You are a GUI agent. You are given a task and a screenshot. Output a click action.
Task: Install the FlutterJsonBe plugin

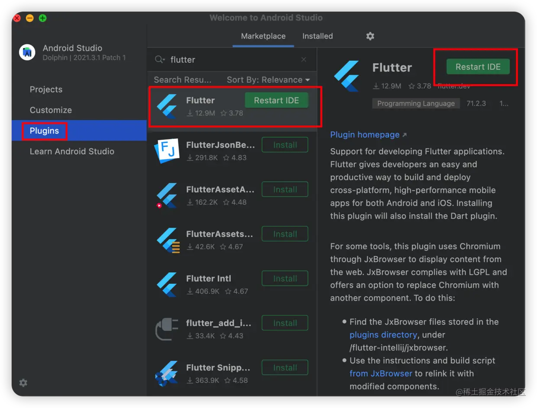click(285, 145)
